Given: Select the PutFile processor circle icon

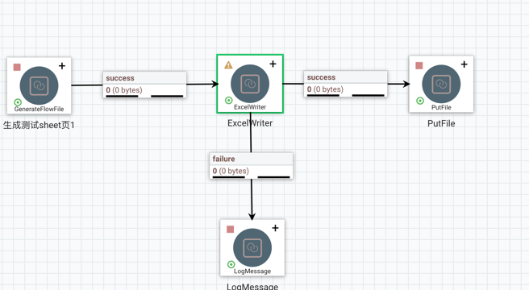Looking at the screenshot, I should click(x=441, y=84).
